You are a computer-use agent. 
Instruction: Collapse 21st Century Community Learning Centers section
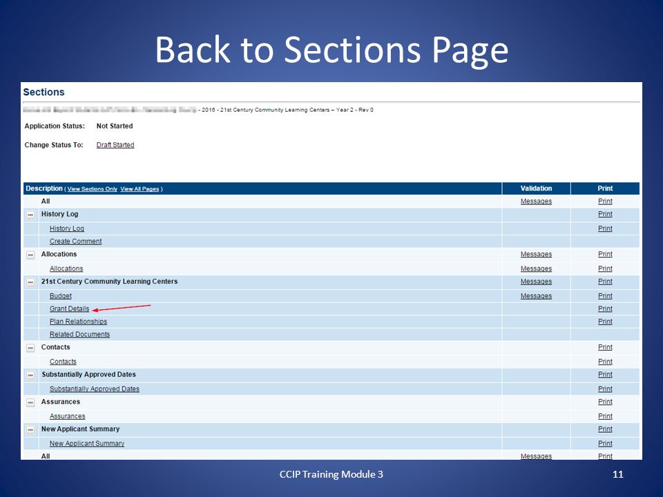(x=30, y=282)
